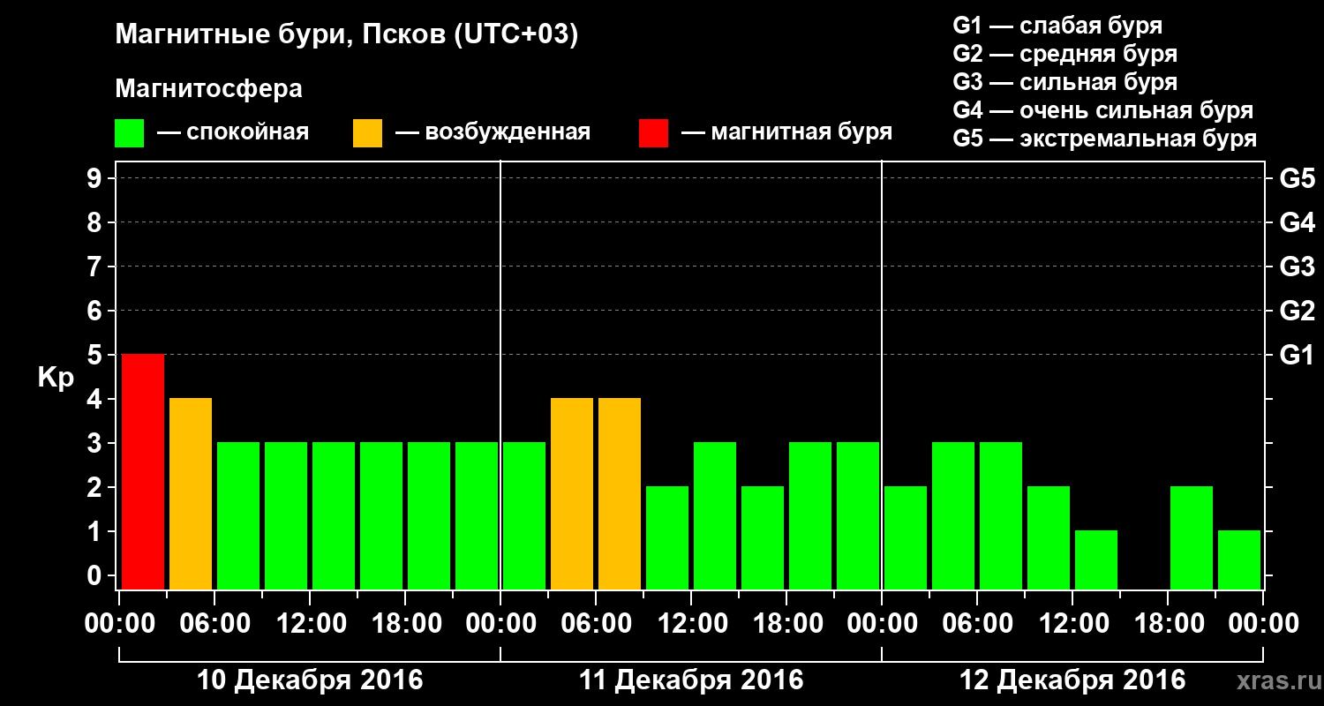
Task: Click the 'Kp' axis label
Action: [x=56, y=379]
